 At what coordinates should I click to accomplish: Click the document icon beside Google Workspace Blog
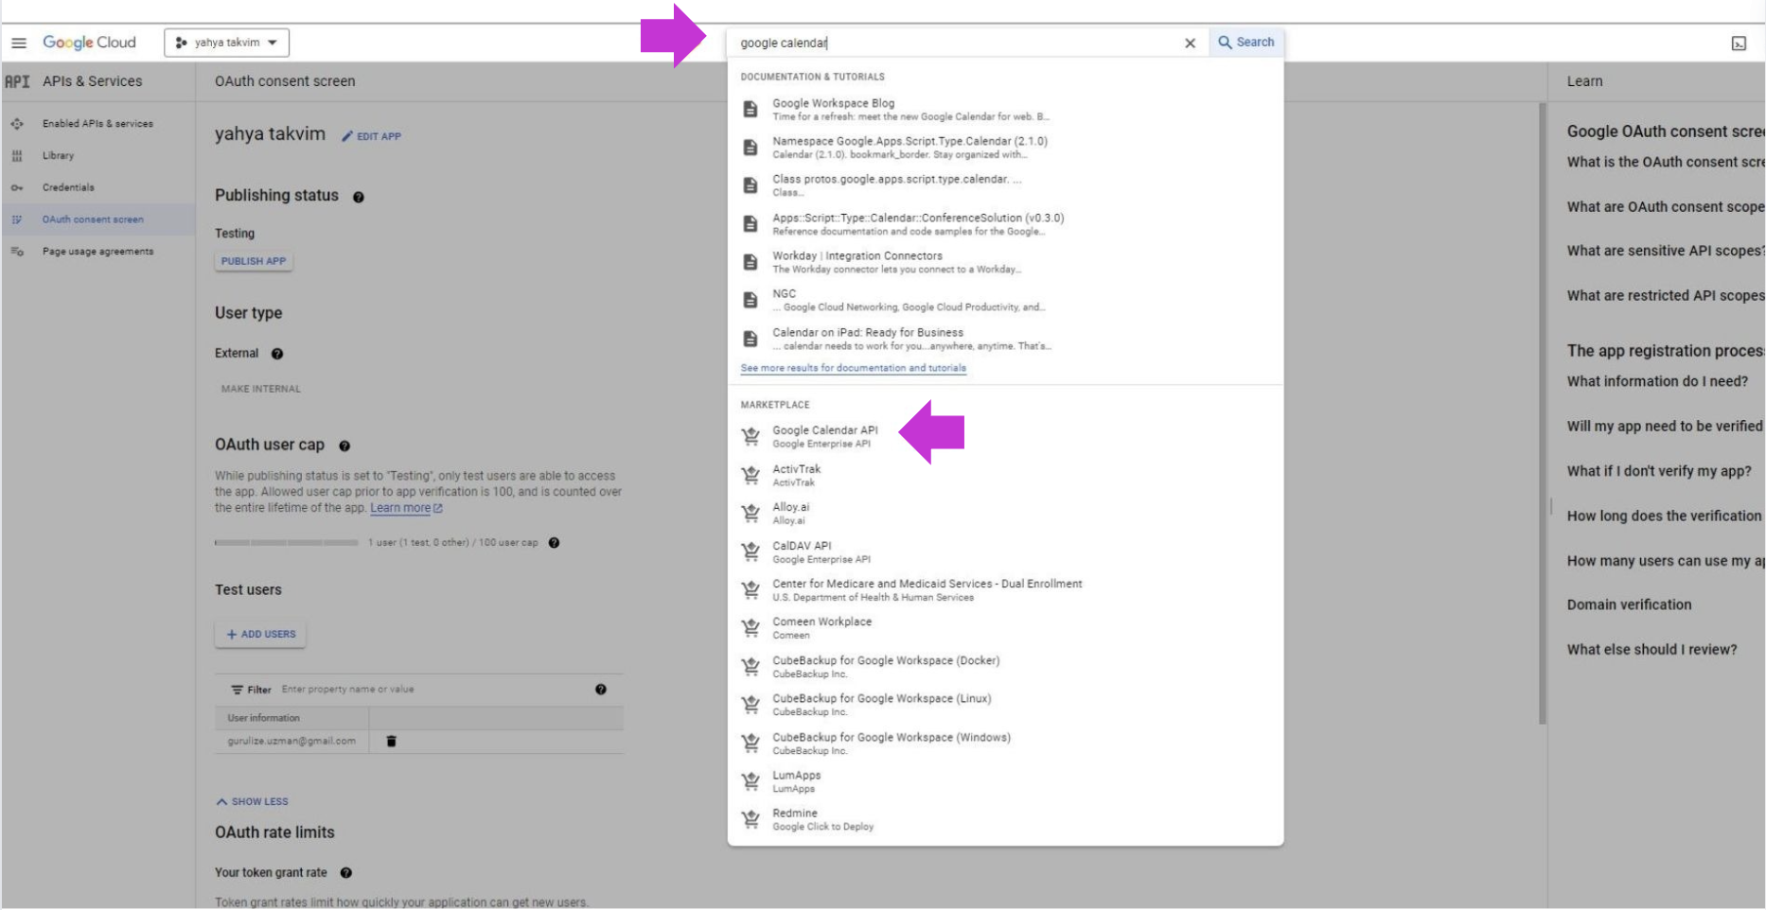point(751,110)
